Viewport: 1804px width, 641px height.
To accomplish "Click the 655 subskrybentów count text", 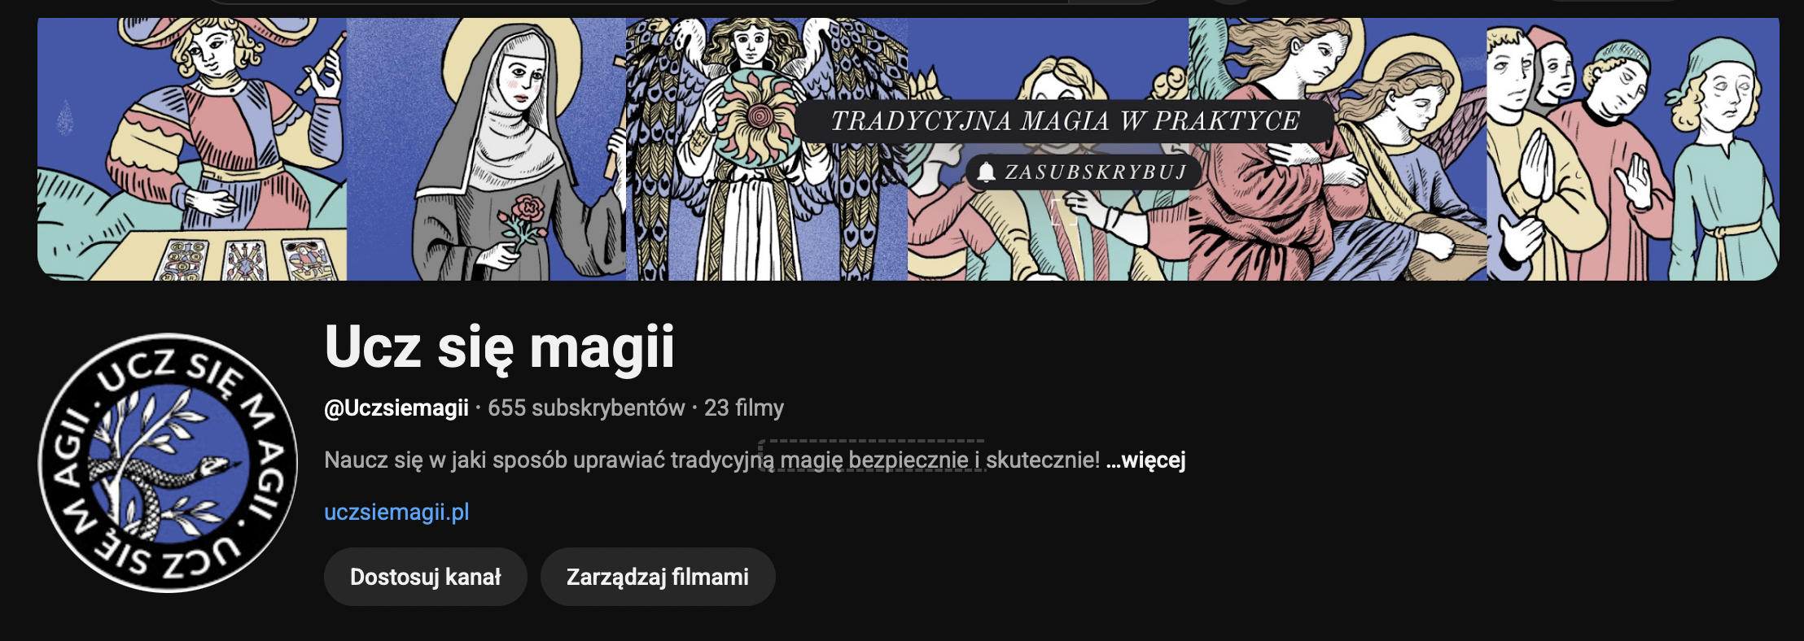I will tap(586, 408).
